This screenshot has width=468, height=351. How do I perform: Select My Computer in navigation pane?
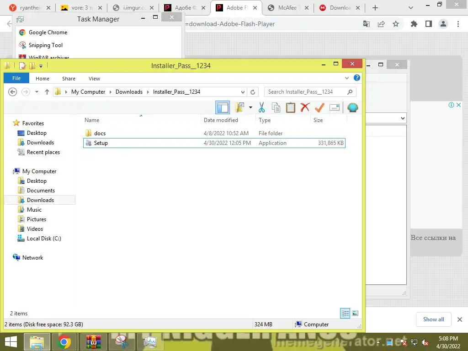point(39,171)
